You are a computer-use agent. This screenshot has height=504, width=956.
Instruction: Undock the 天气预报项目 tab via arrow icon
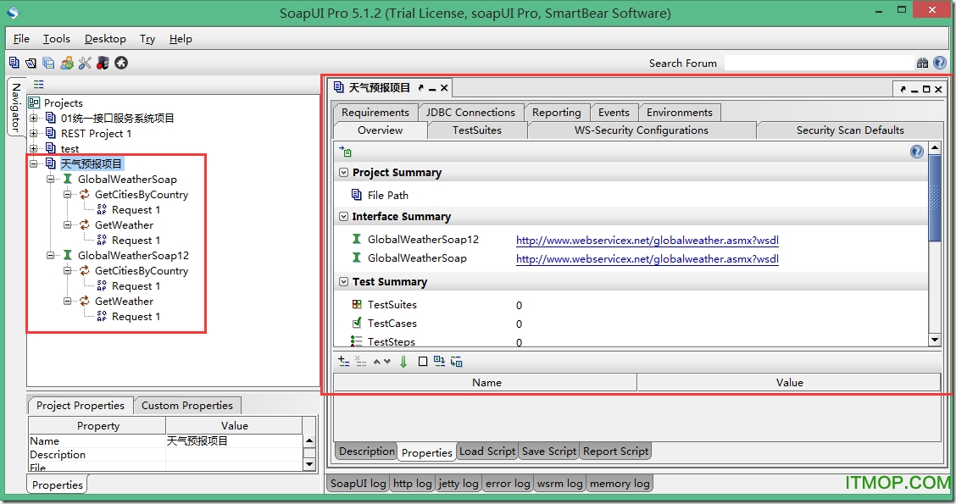tap(420, 88)
